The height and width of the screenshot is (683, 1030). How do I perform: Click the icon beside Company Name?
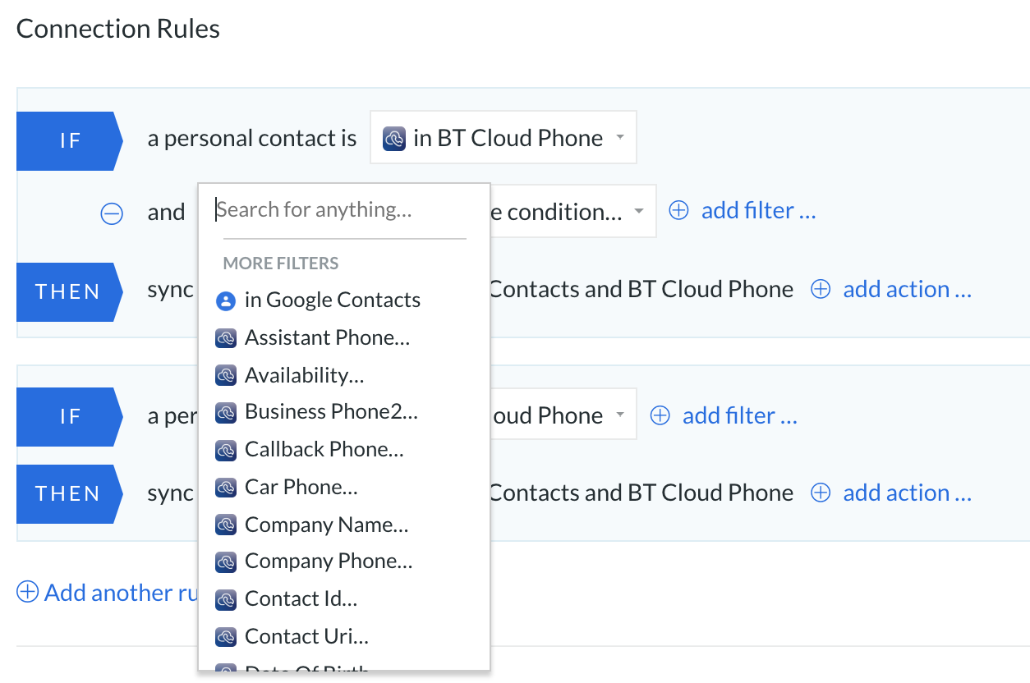(225, 525)
